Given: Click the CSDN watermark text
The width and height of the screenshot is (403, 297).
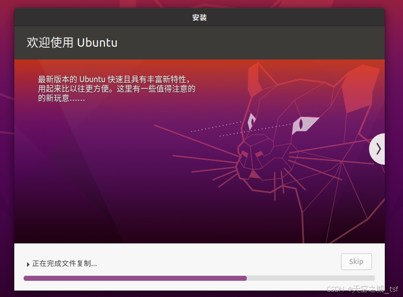Looking at the screenshot, I should [x=357, y=289].
